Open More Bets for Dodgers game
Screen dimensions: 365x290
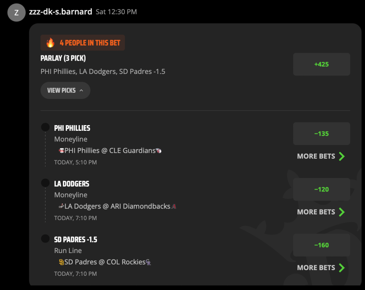[321, 212]
